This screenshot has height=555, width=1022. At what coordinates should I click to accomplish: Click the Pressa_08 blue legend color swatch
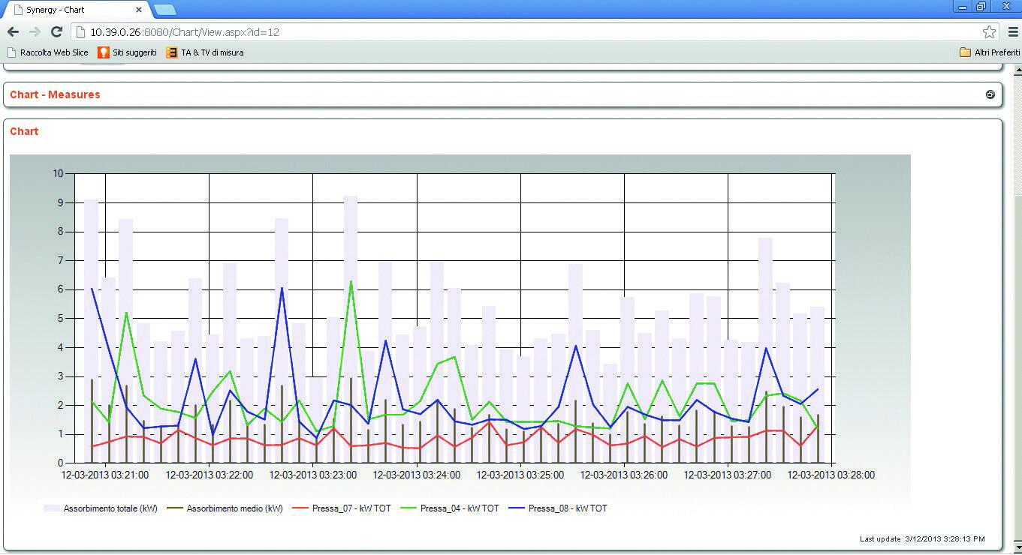(x=519, y=508)
